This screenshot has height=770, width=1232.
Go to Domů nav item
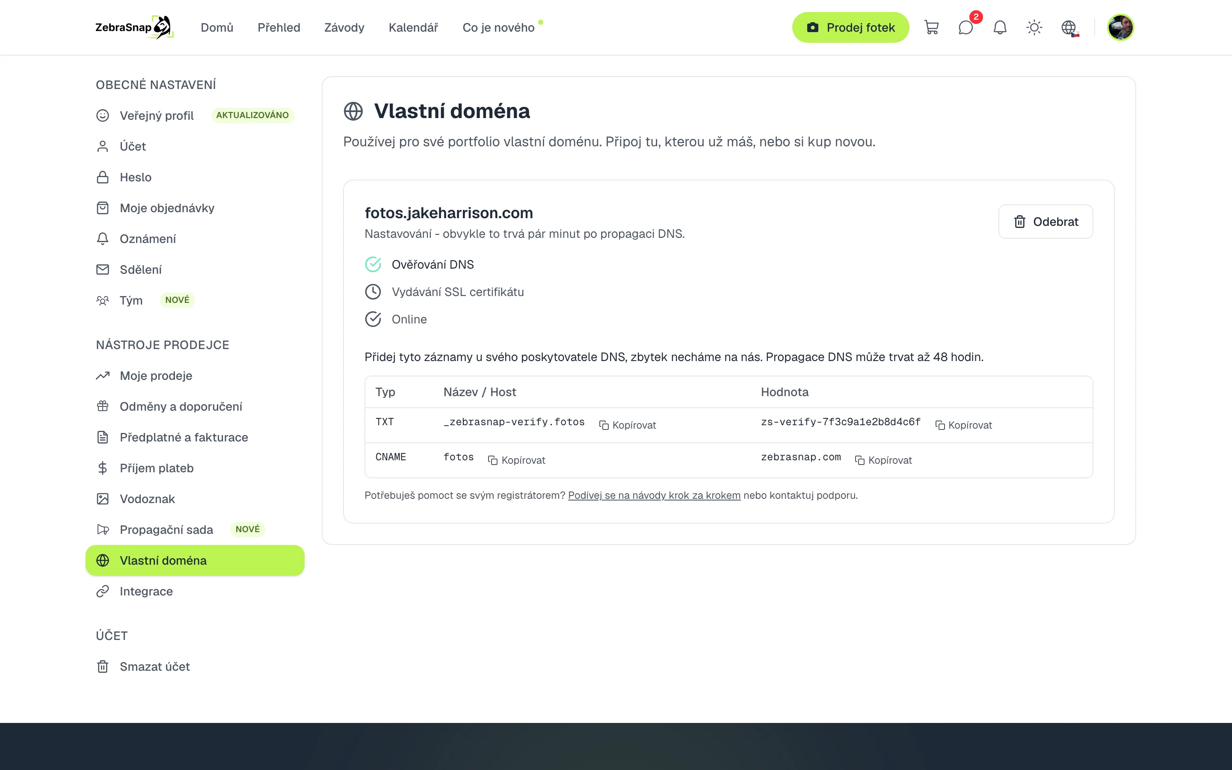pyautogui.click(x=217, y=27)
